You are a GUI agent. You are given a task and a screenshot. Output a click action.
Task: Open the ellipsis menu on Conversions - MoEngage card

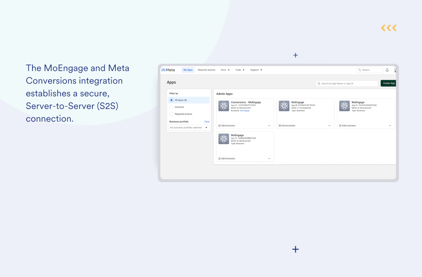(269, 126)
